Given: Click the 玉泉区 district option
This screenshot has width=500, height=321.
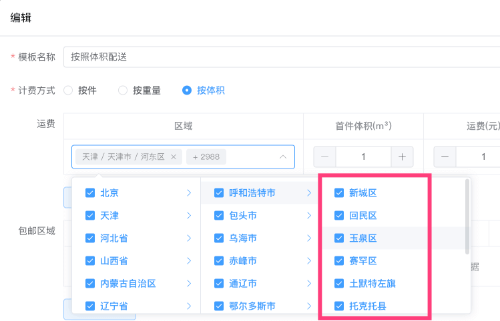Looking at the screenshot, I should point(363,238).
